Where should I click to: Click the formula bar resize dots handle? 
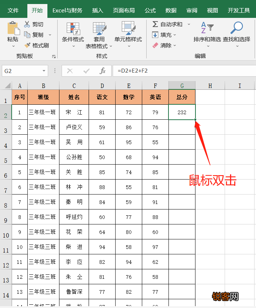point(55,71)
